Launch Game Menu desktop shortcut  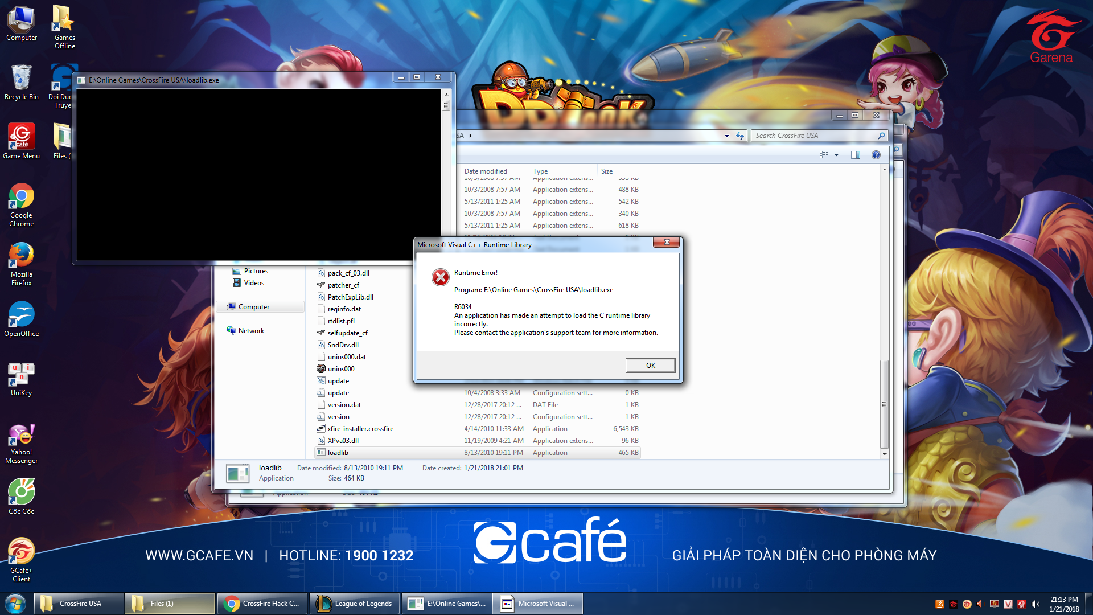pyautogui.click(x=22, y=141)
